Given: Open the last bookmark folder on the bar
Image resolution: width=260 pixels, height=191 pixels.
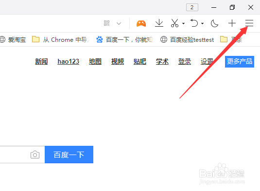Looking at the screenshot, I should (231, 39).
